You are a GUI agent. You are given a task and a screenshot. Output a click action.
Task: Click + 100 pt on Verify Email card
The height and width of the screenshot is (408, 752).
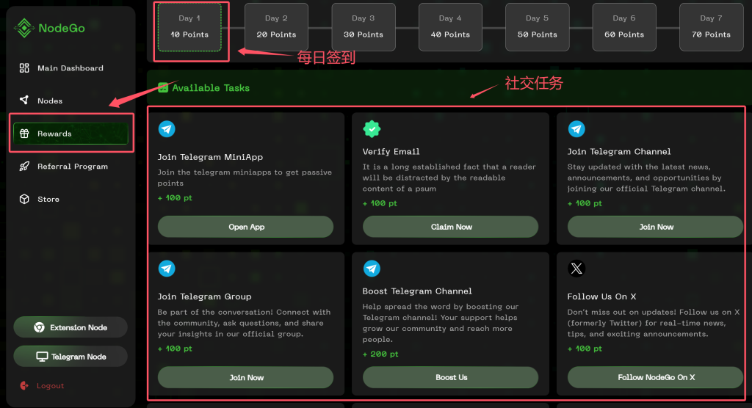pyautogui.click(x=380, y=203)
